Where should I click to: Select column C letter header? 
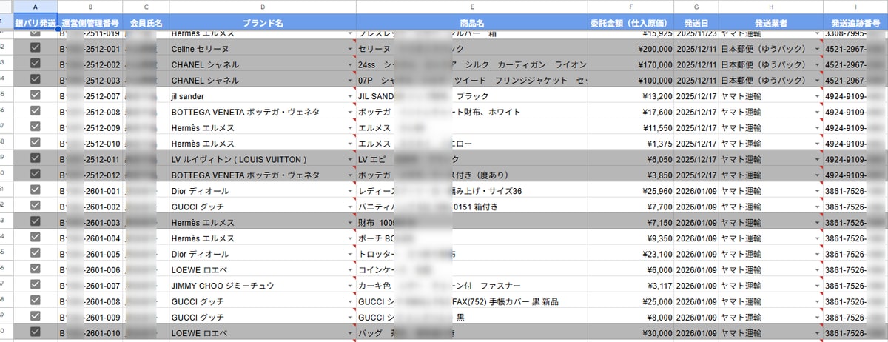point(146,7)
